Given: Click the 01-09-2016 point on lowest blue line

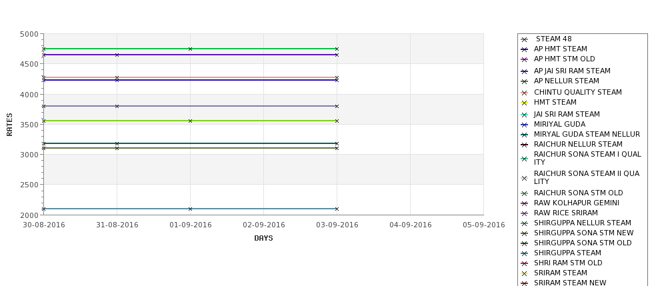Looking at the screenshot, I should (x=190, y=209).
